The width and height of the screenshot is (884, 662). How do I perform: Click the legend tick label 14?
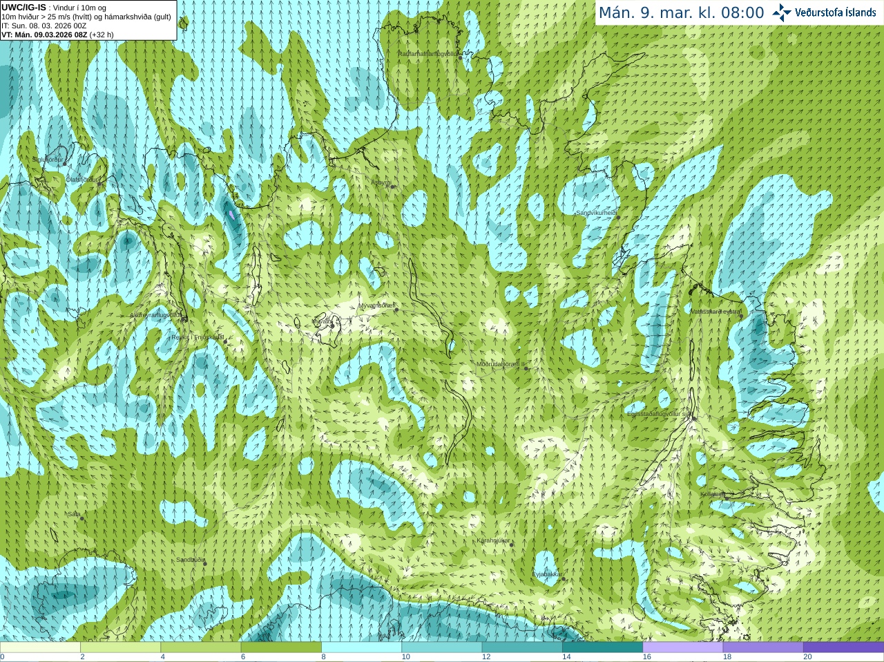pyautogui.click(x=566, y=657)
